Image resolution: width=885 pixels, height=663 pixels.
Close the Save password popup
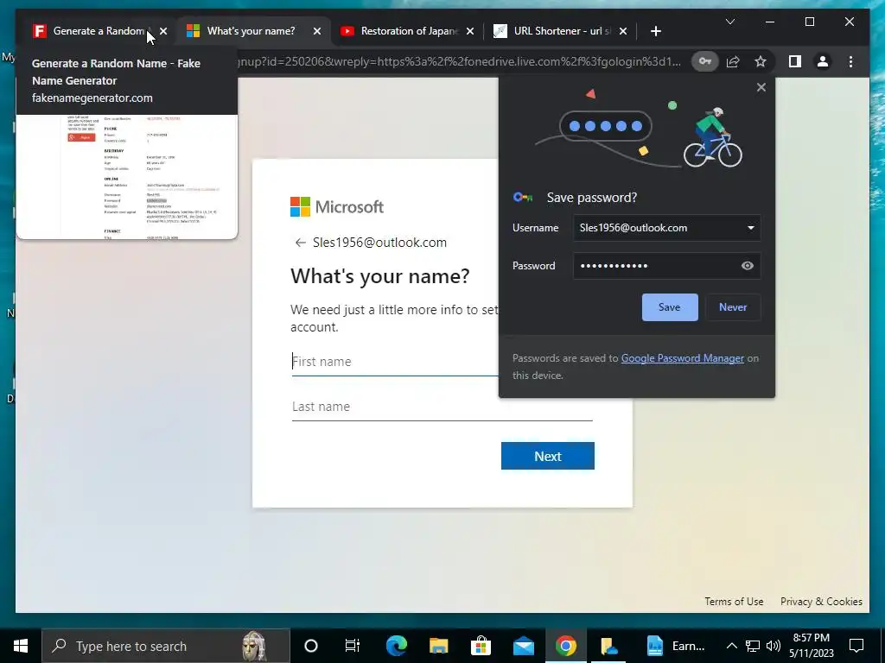761,87
